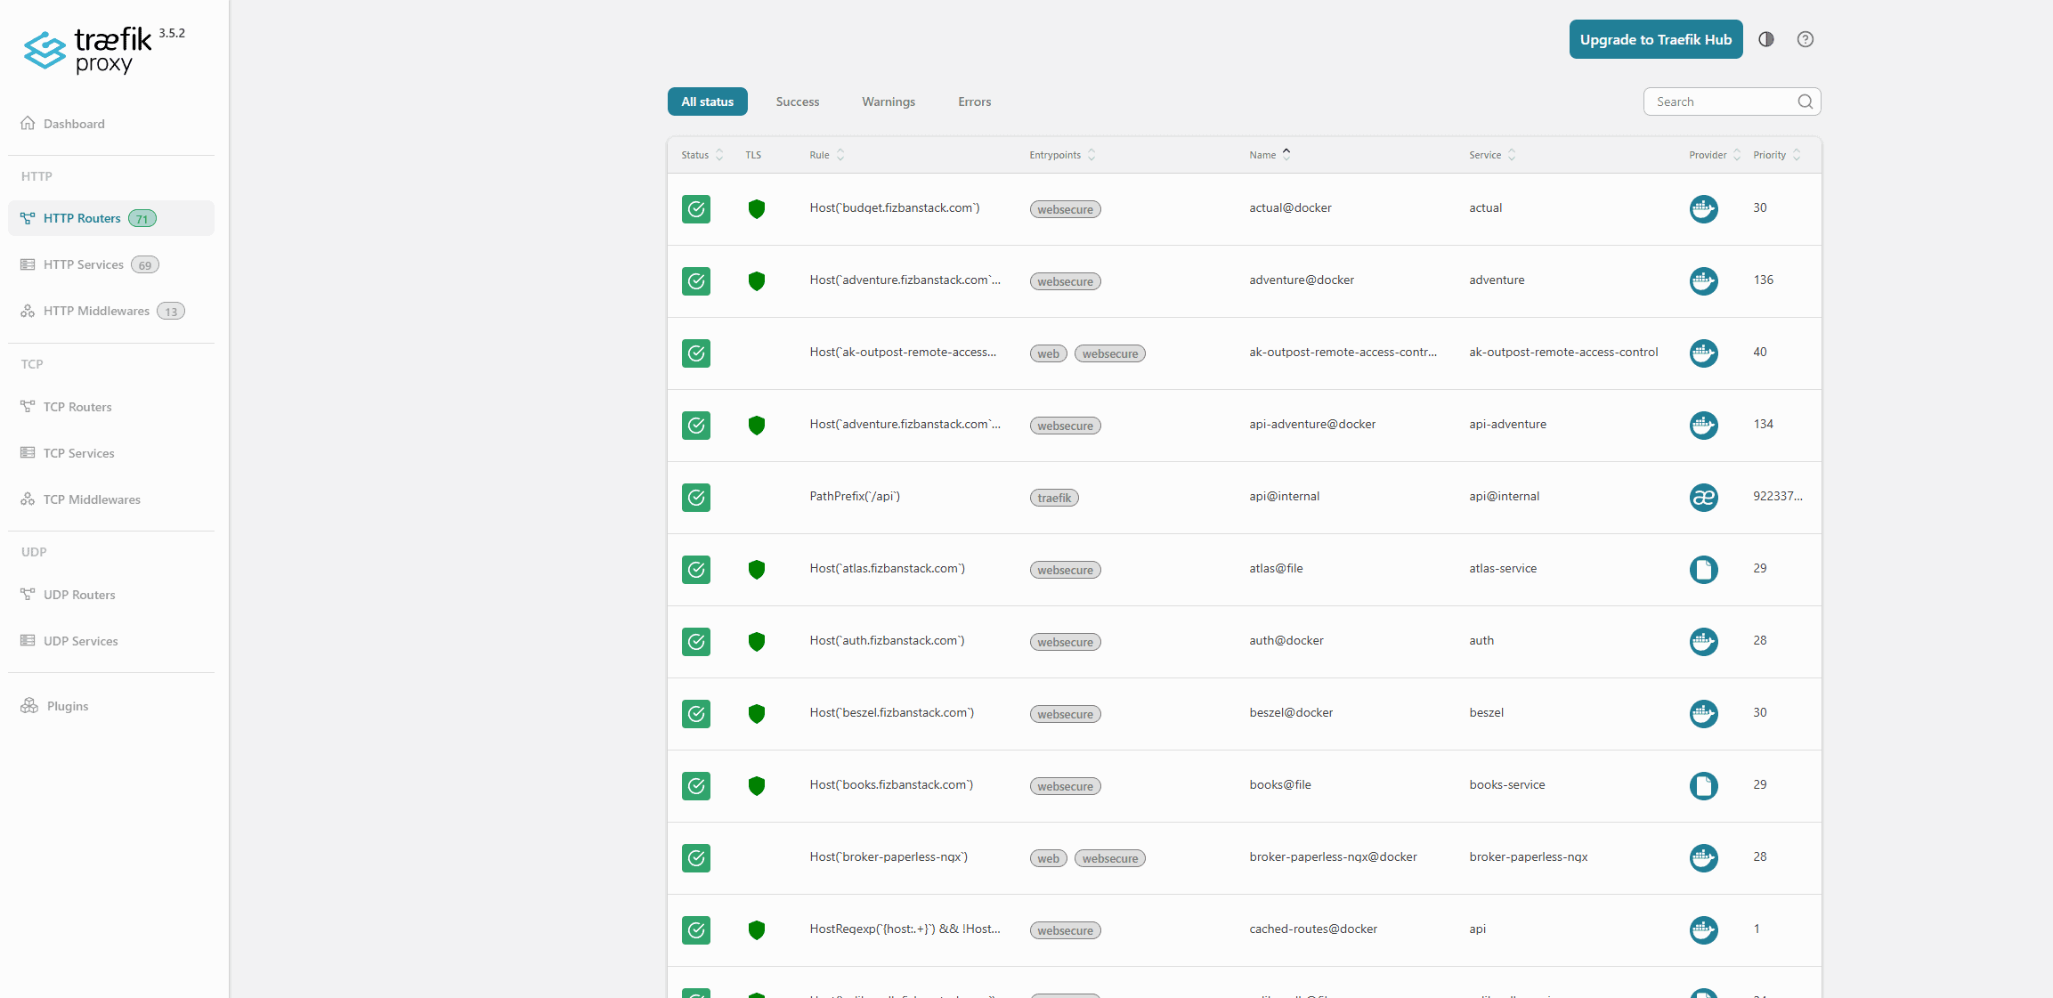Screen dimensions: 2053x998
Task: Click the success status icon for actual@docker
Action: click(x=696, y=209)
